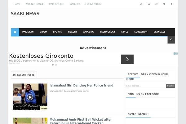Click the centered Advertisement label
186x124 pixels.
click(93, 48)
